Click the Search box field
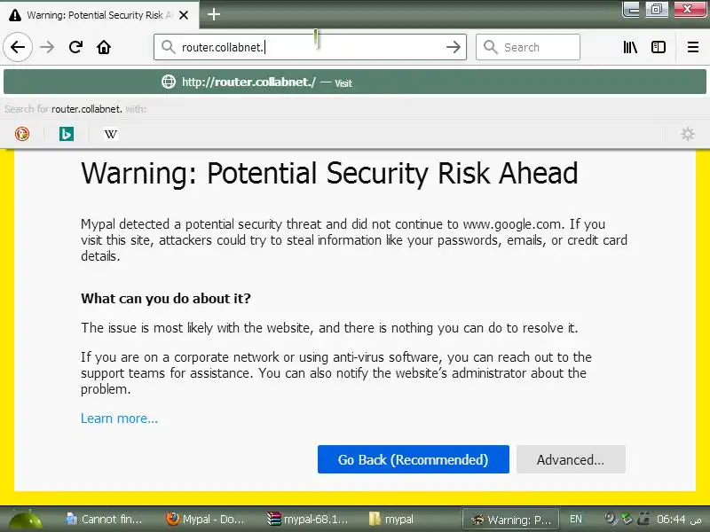Image resolution: width=710 pixels, height=532 pixels. [x=528, y=47]
